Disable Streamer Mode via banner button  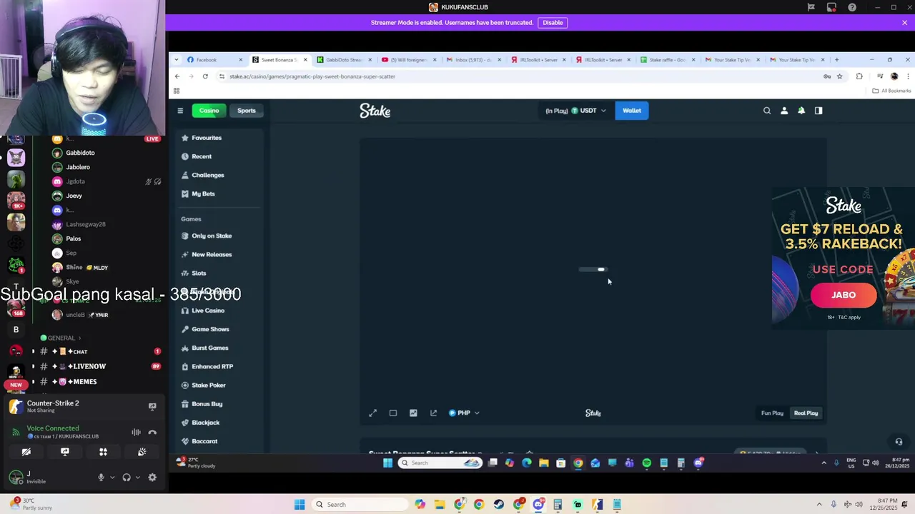coord(553,22)
